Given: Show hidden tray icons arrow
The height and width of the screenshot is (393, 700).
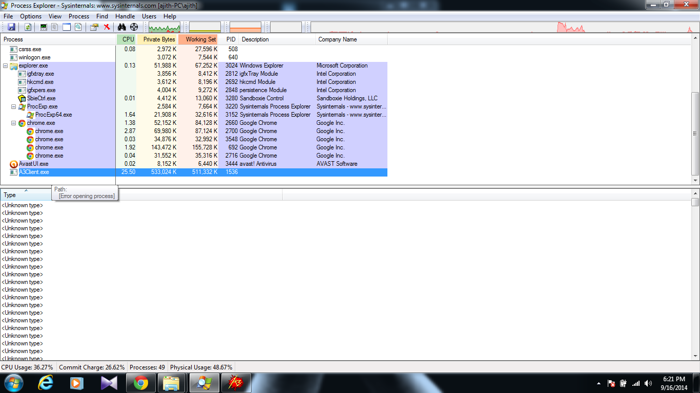Looking at the screenshot, I should 599,383.
